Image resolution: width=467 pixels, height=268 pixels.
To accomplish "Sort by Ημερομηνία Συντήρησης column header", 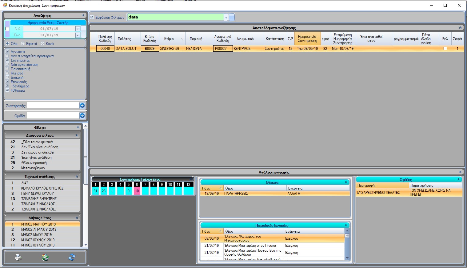I will pyautogui.click(x=307, y=39).
